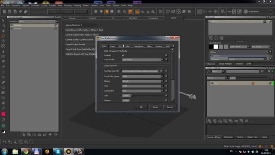Click the bottom-bar zoom magnifier icon

click(21, 142)
